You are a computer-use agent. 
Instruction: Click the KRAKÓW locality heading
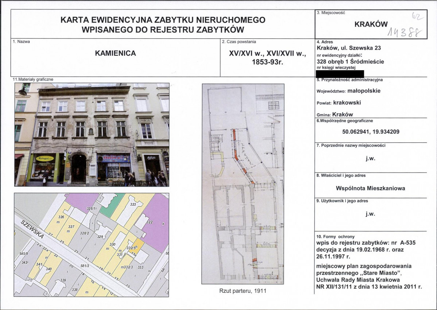(x=371, y=24)
